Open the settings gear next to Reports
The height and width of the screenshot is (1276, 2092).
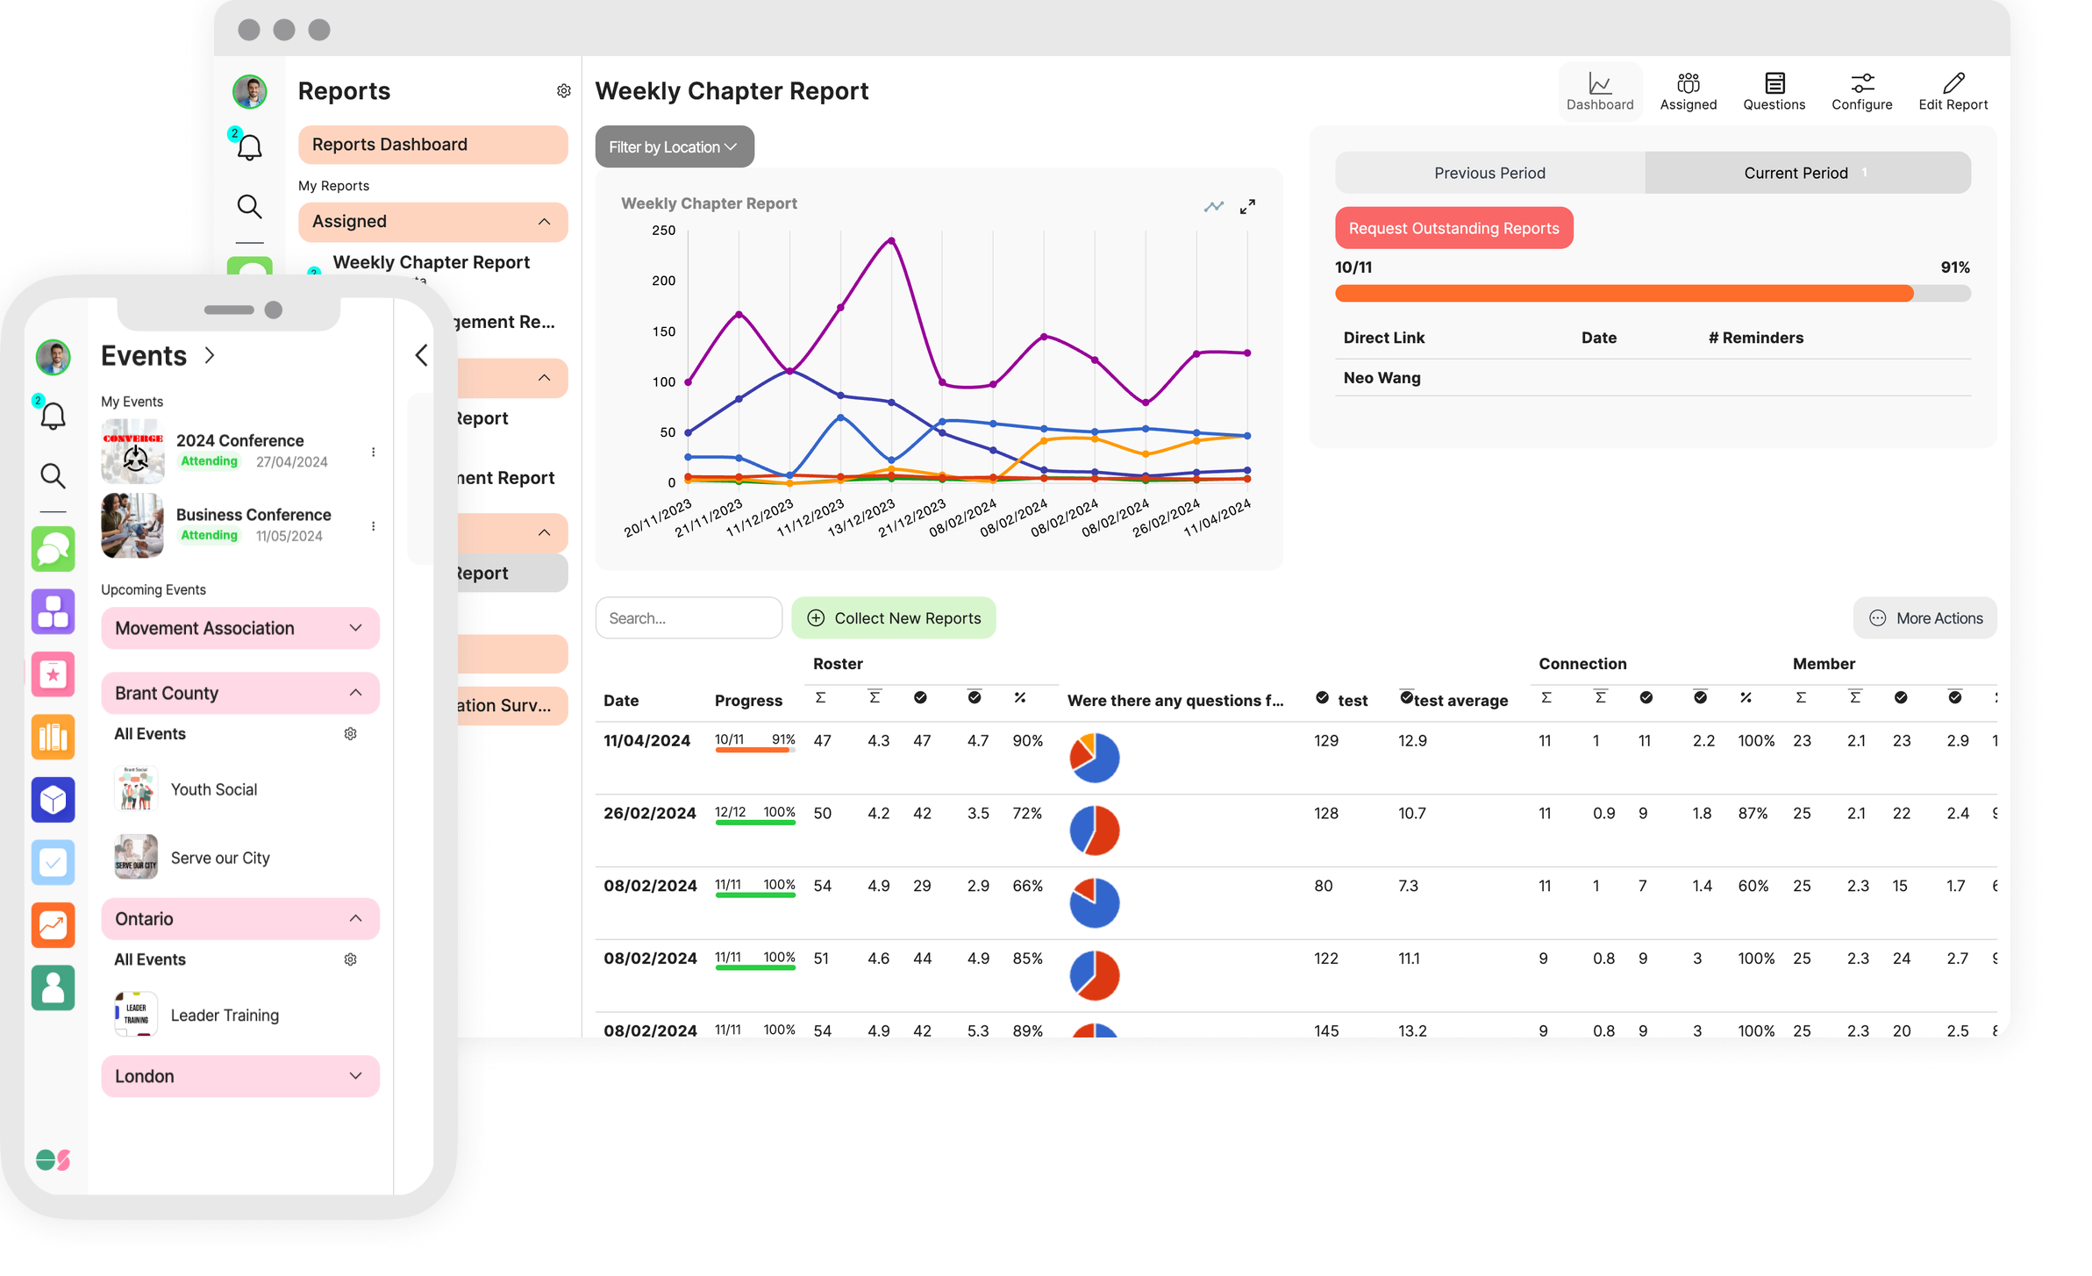(564, 91)
